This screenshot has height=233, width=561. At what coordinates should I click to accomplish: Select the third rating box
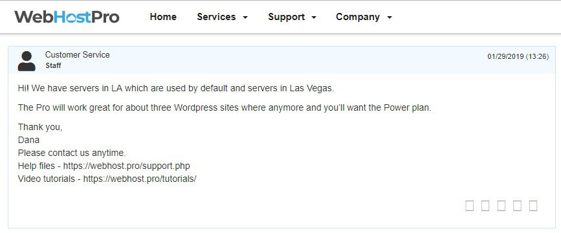[x=501, y=206]
